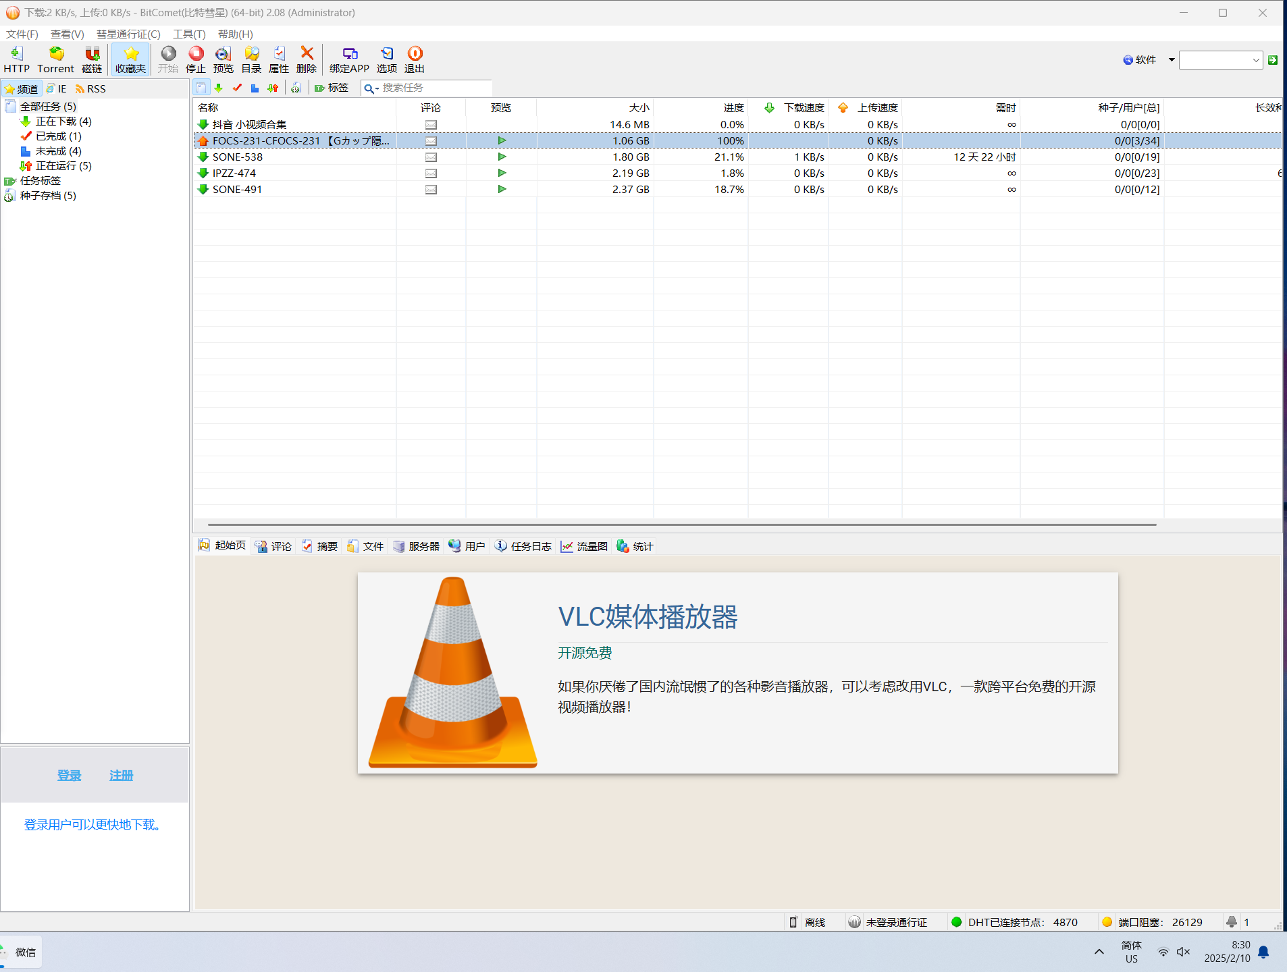Filter list by unfinished blue icon
The height and width of the screenshot is (972, 1287).
click(x=255, y=88)
